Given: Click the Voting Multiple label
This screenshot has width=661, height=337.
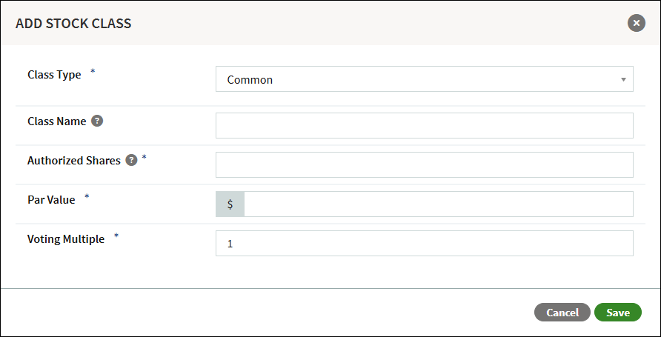Looking at the screenshot, I should (66, 239).
